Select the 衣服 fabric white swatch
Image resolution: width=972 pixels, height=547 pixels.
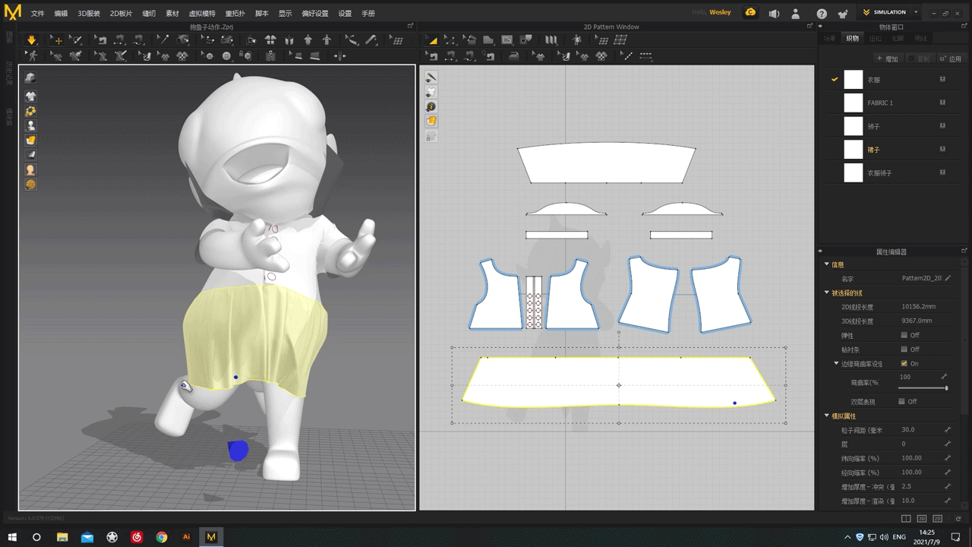point(854,79)
